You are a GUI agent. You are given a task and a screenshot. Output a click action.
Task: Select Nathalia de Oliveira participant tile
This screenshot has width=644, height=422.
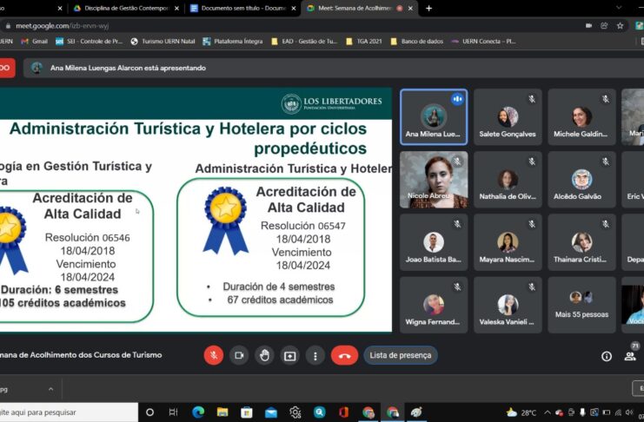pyautogui.click(x=508, y=180)
